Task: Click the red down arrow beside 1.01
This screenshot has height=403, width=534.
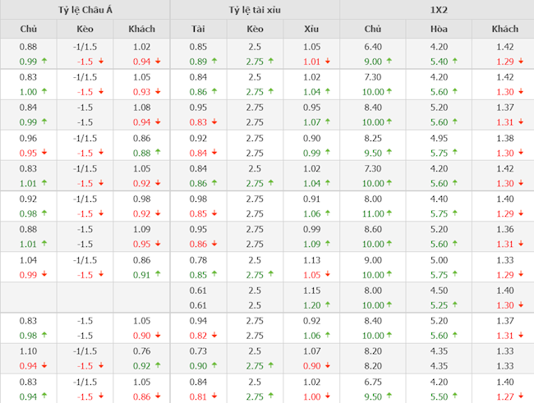Action: point(328,61)
